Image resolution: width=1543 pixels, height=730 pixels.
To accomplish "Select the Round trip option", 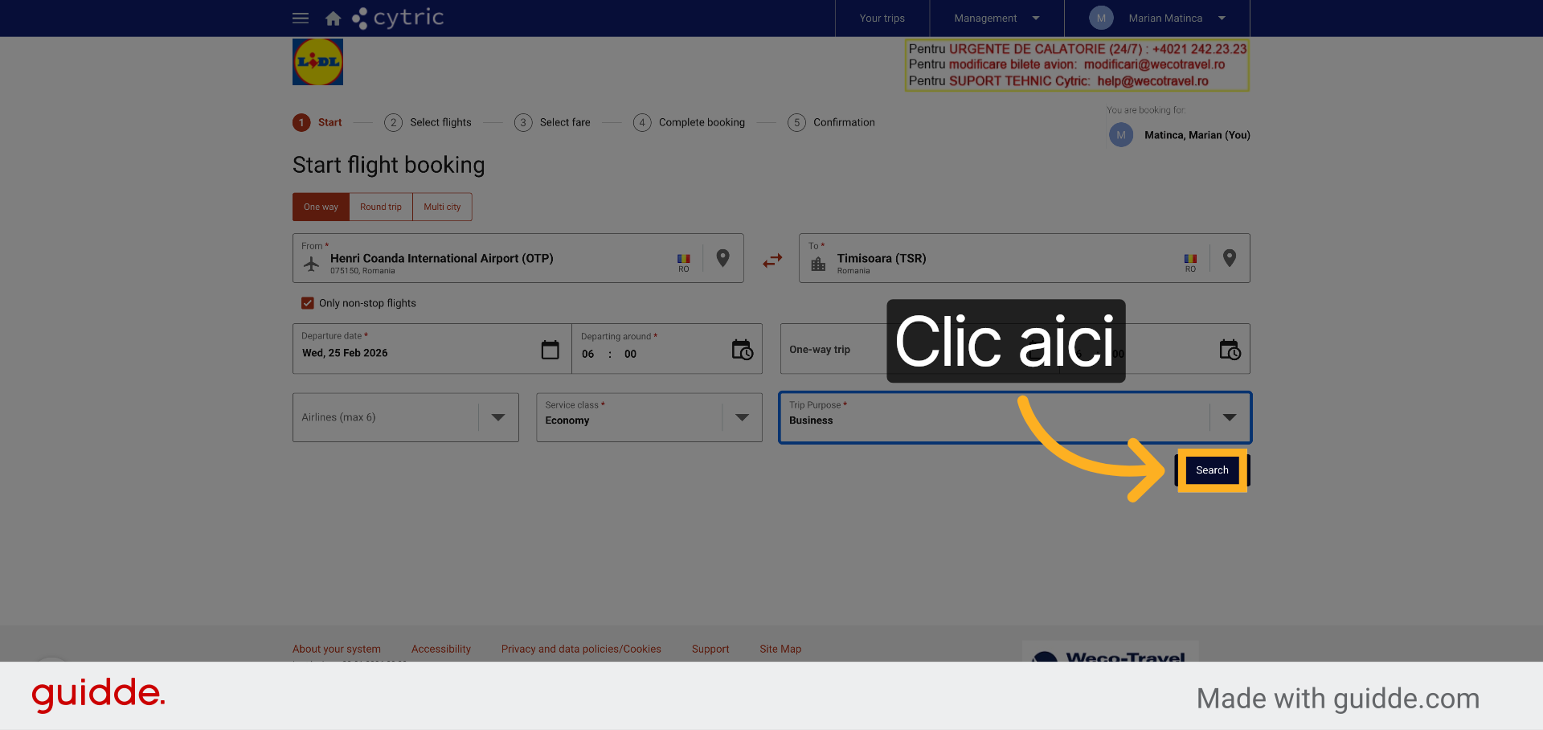I will pyautogui.click(x=381, y=207).
